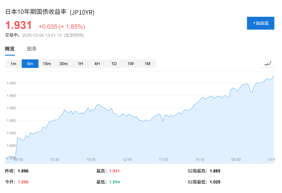This screenshot has height=193, width=282.
Task: Select the 1H timeframe
Action: click(x=80, y=64)
